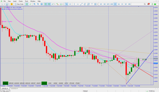
Task: Click the USDJPY symbol button
Action: 39,83
